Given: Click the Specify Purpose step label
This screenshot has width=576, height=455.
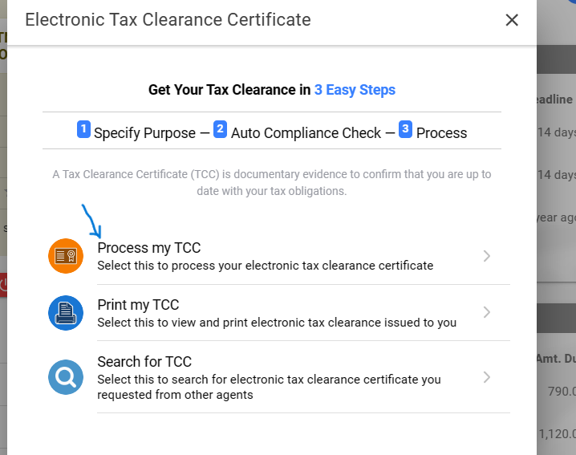Looking at the screenshot, I should click(144, 133).
